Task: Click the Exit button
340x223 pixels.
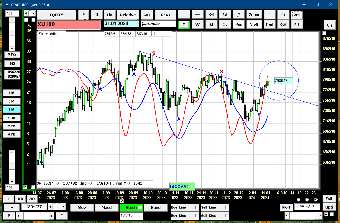Action: (329, 199)
